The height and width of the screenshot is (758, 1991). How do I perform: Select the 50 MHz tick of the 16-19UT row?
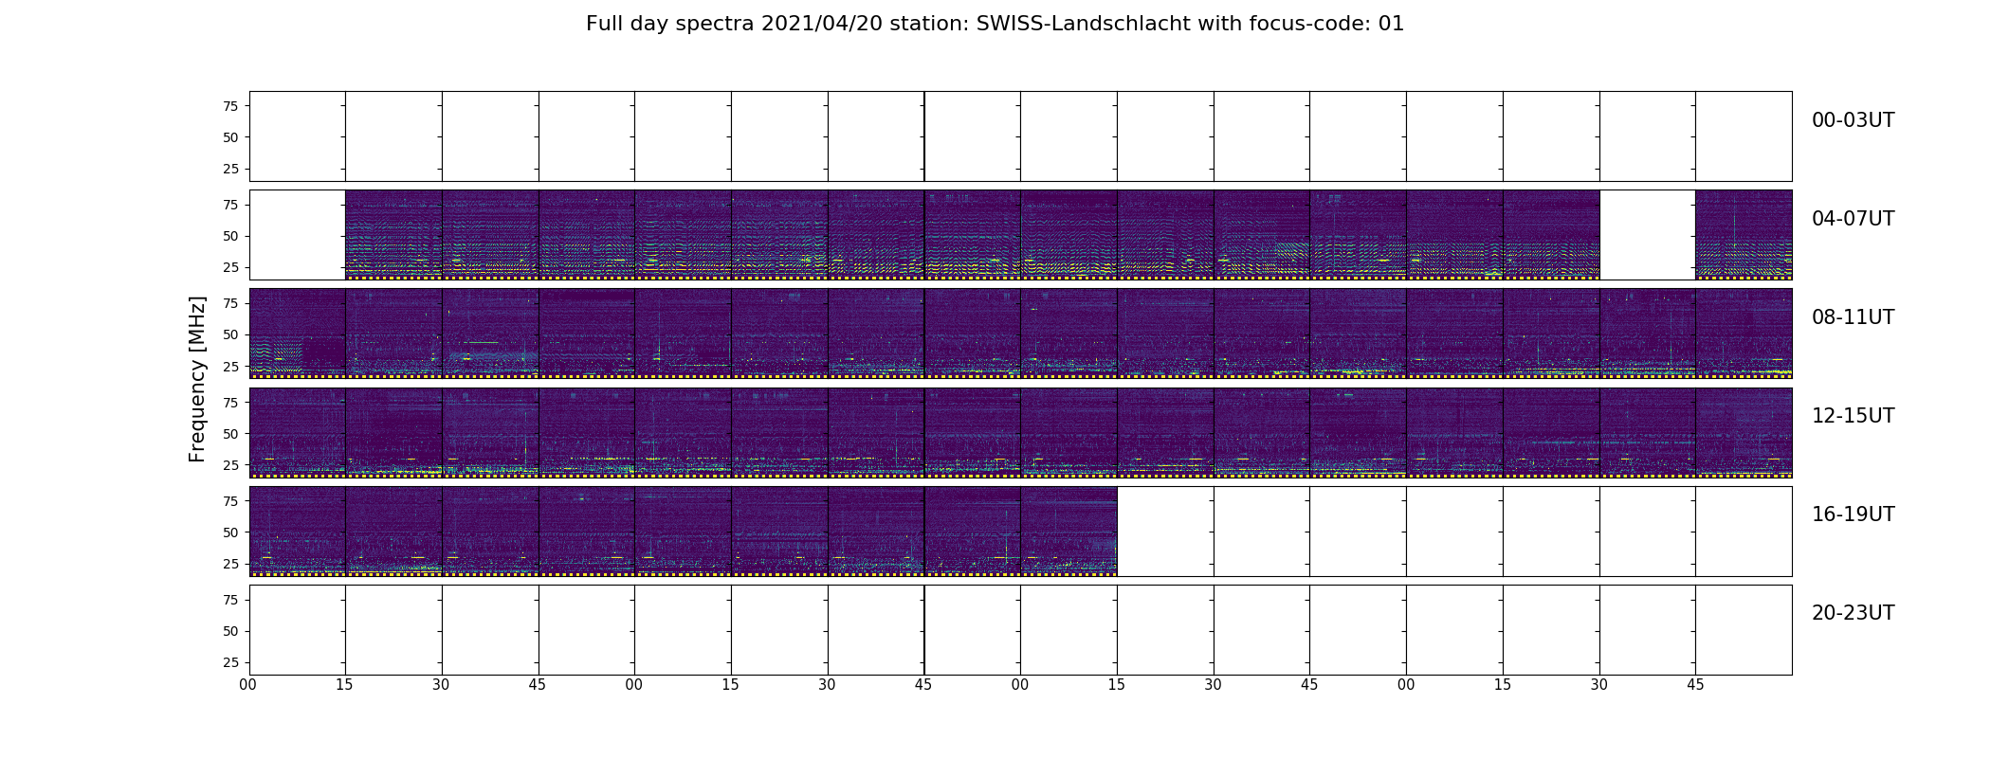click(x=230, y=532)
